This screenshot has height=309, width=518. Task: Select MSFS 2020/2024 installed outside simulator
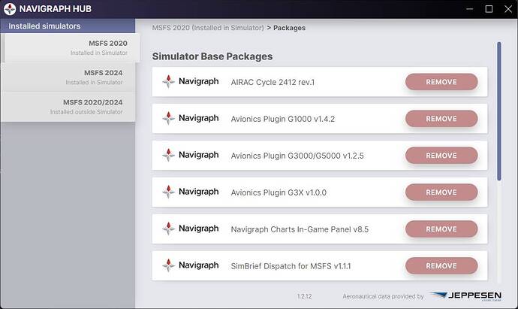68,107
